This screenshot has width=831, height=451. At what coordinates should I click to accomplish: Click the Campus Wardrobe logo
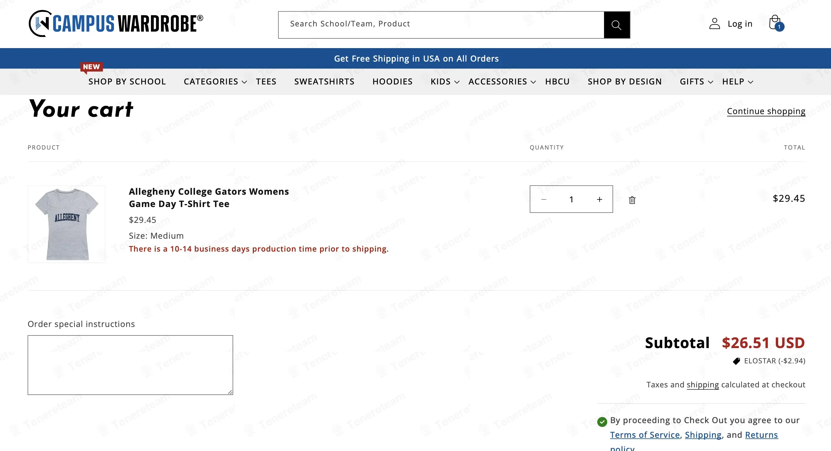116,23
